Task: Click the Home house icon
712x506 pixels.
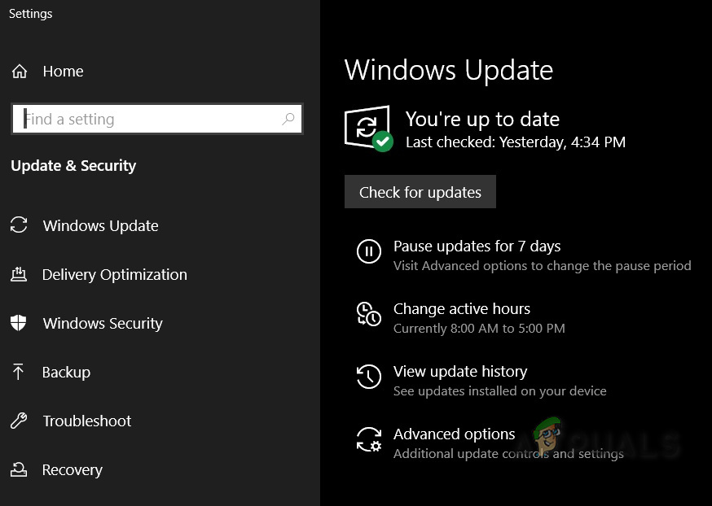Action: click(19, 72)
